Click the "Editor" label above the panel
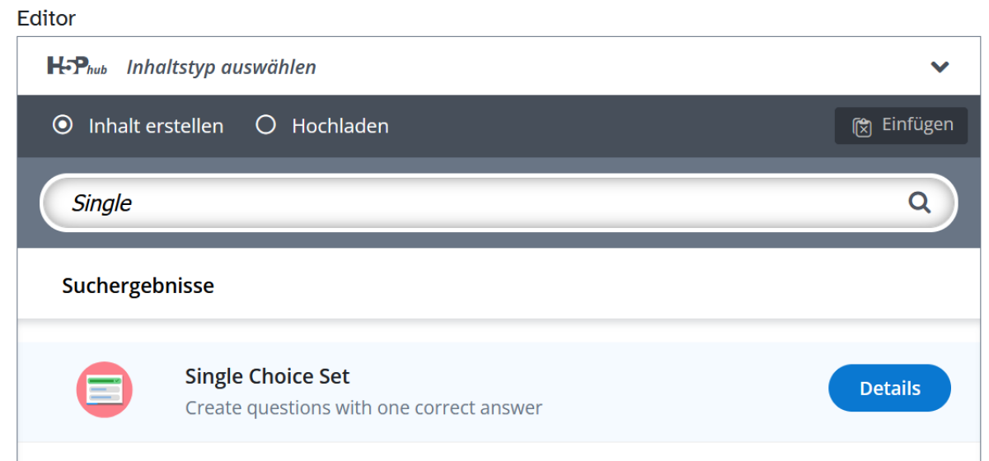989x461 pixels. pyautogui.click(x=46, y=18)
